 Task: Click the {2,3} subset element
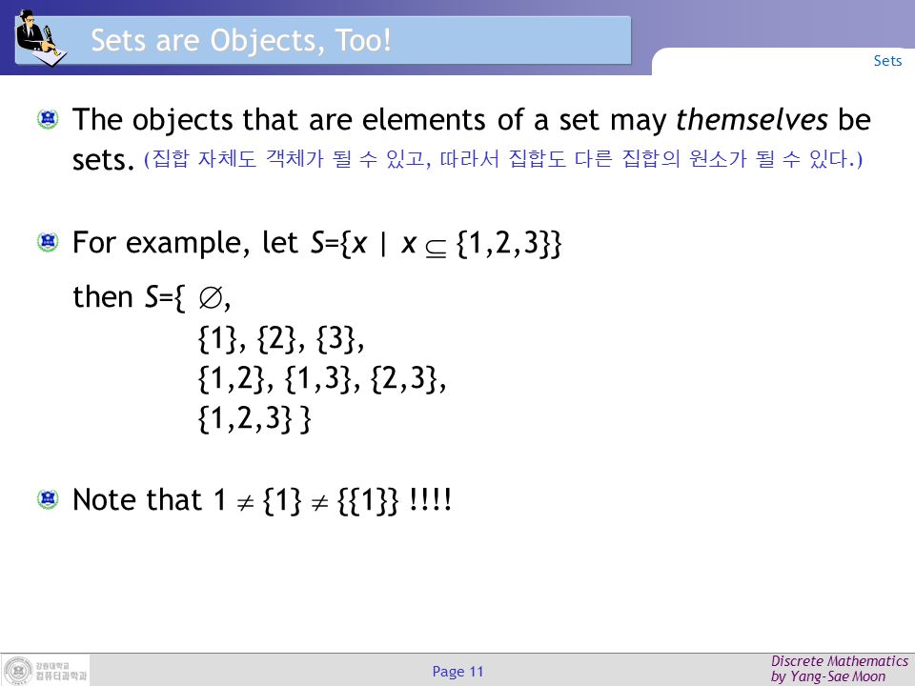pos(404,378)
